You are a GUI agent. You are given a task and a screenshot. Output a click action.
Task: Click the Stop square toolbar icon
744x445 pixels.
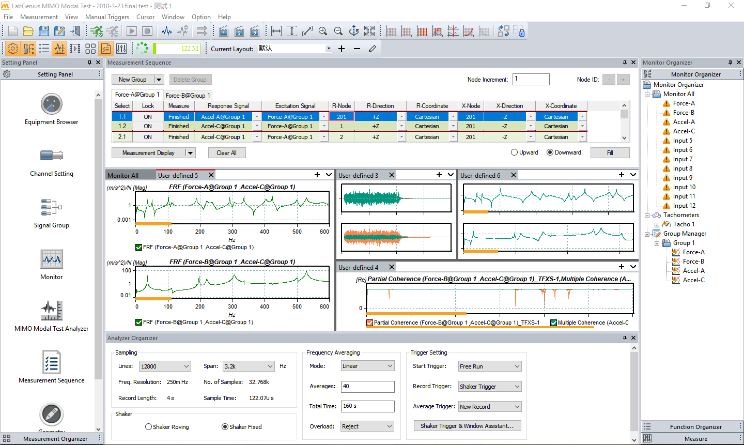147,31
